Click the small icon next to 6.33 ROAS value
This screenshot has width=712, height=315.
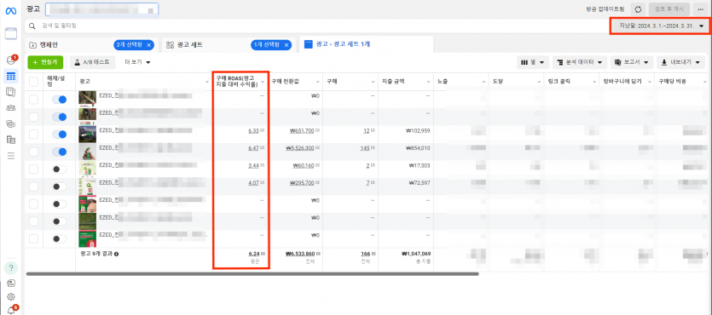click(262, 130)
